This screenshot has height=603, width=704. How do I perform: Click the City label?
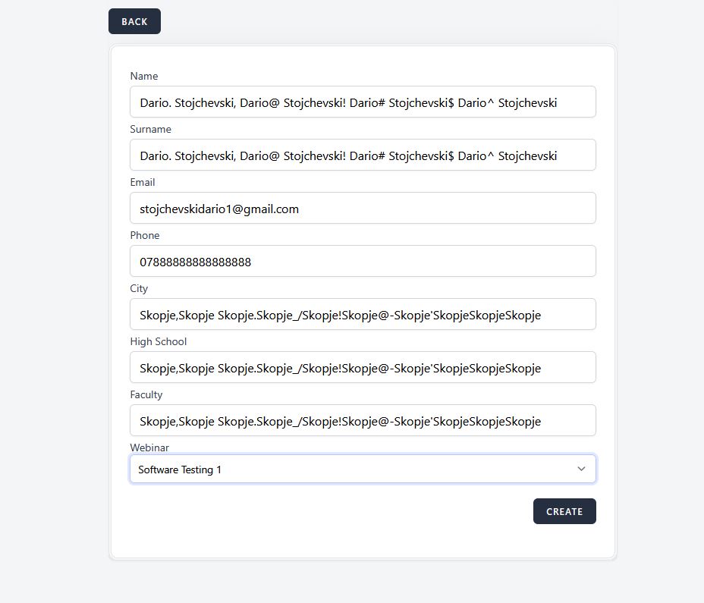pyautogui.click(x=139, y=288)
